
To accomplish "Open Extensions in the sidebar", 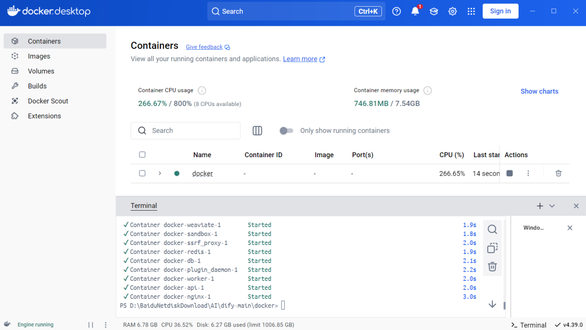I will coord(55,116).
